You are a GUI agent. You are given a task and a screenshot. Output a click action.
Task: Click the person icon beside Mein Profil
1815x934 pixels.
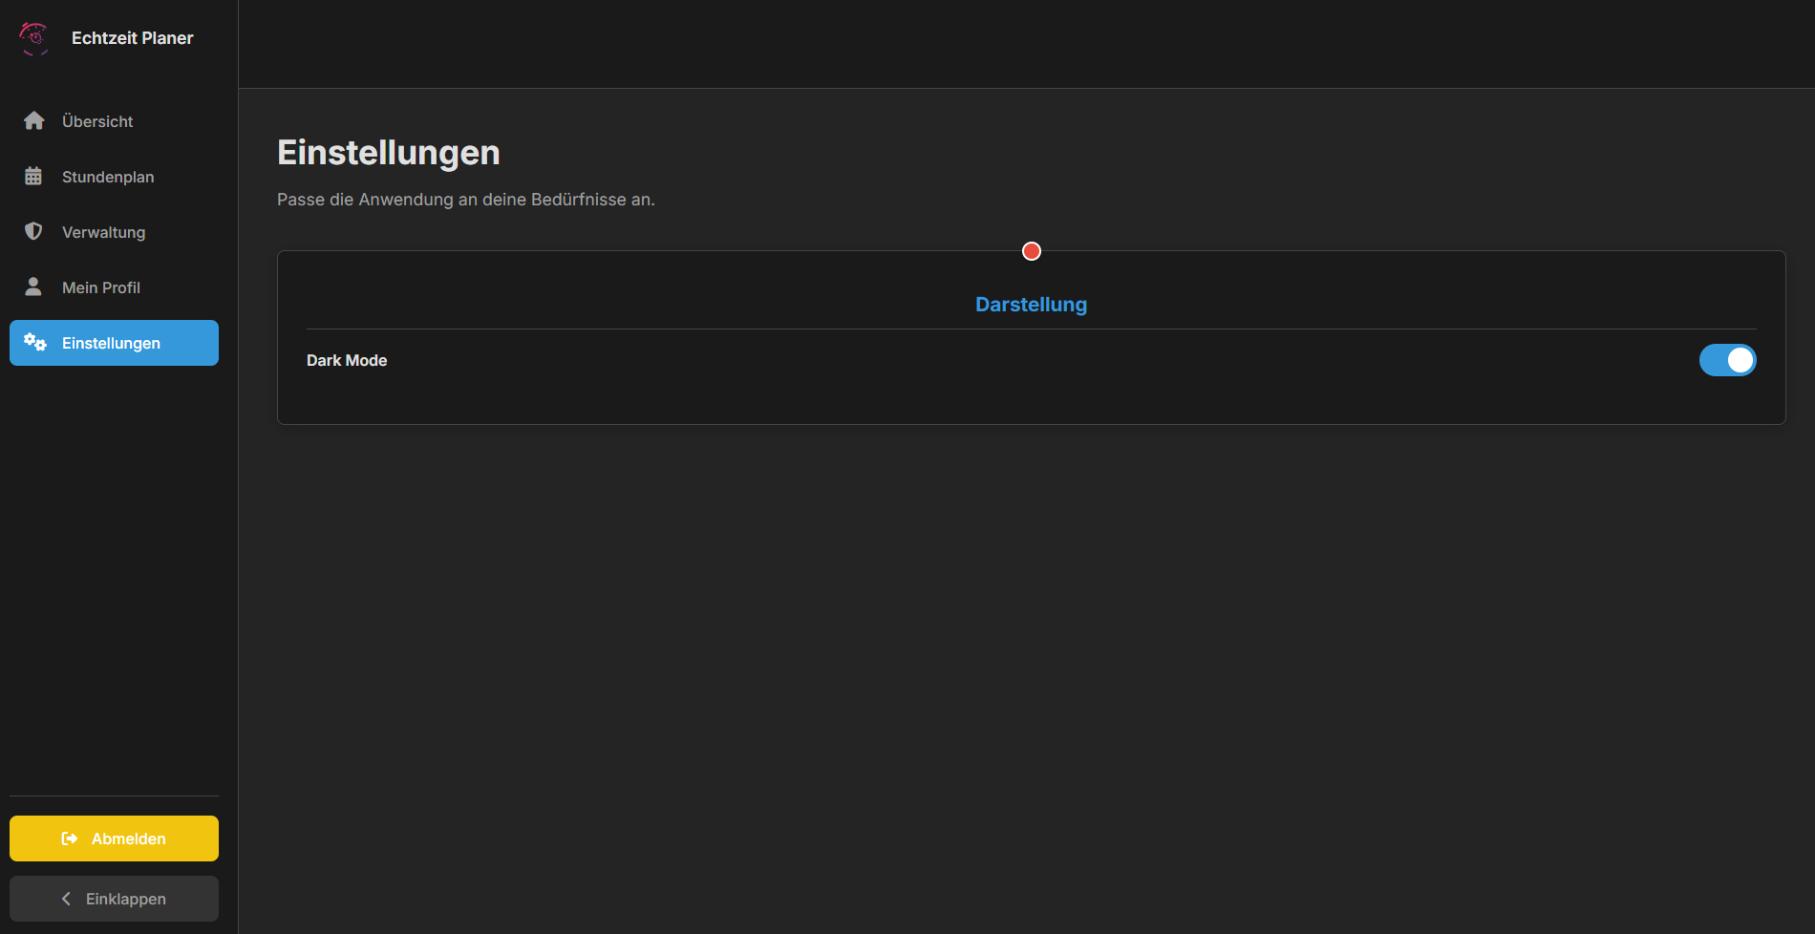click(x=33, y=287)
